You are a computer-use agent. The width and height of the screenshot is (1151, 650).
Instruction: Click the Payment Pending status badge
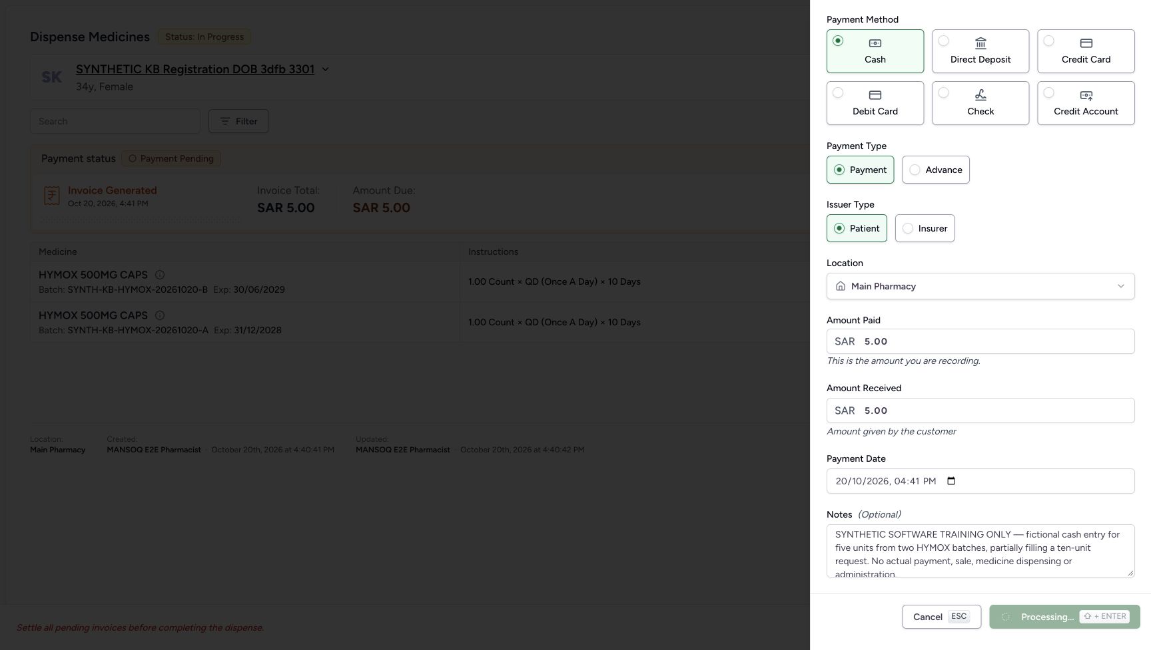171,158
